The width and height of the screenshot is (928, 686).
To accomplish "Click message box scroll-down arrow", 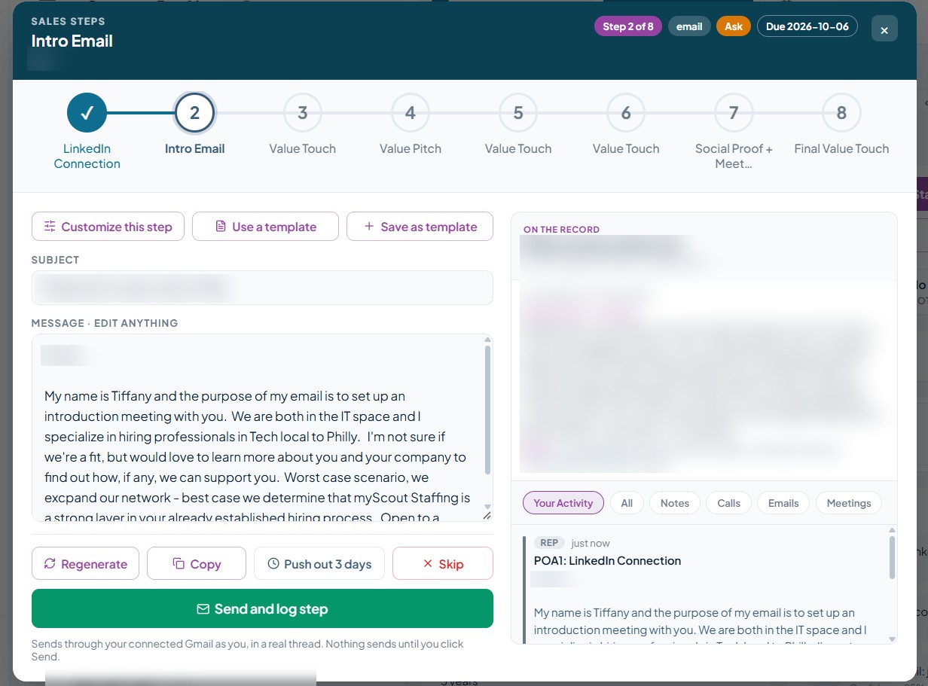I will pos(488,507).
